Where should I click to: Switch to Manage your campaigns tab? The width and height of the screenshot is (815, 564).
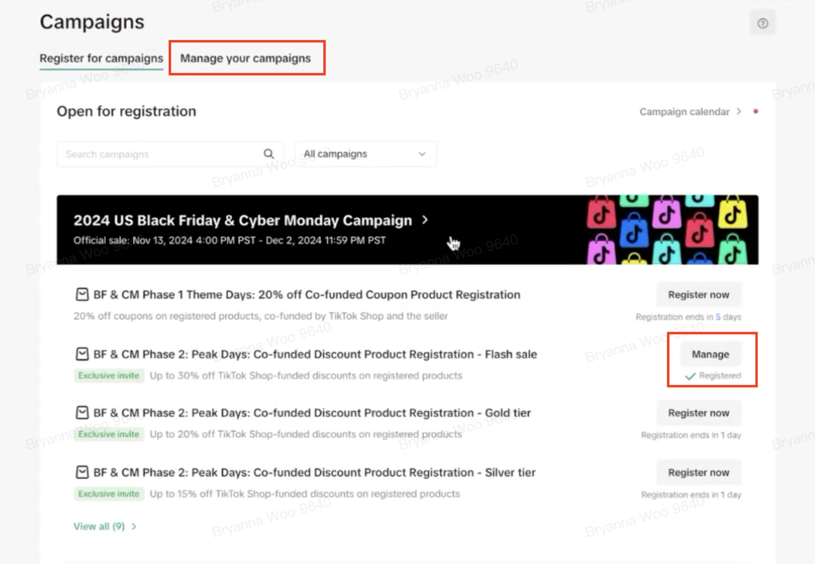245,58
